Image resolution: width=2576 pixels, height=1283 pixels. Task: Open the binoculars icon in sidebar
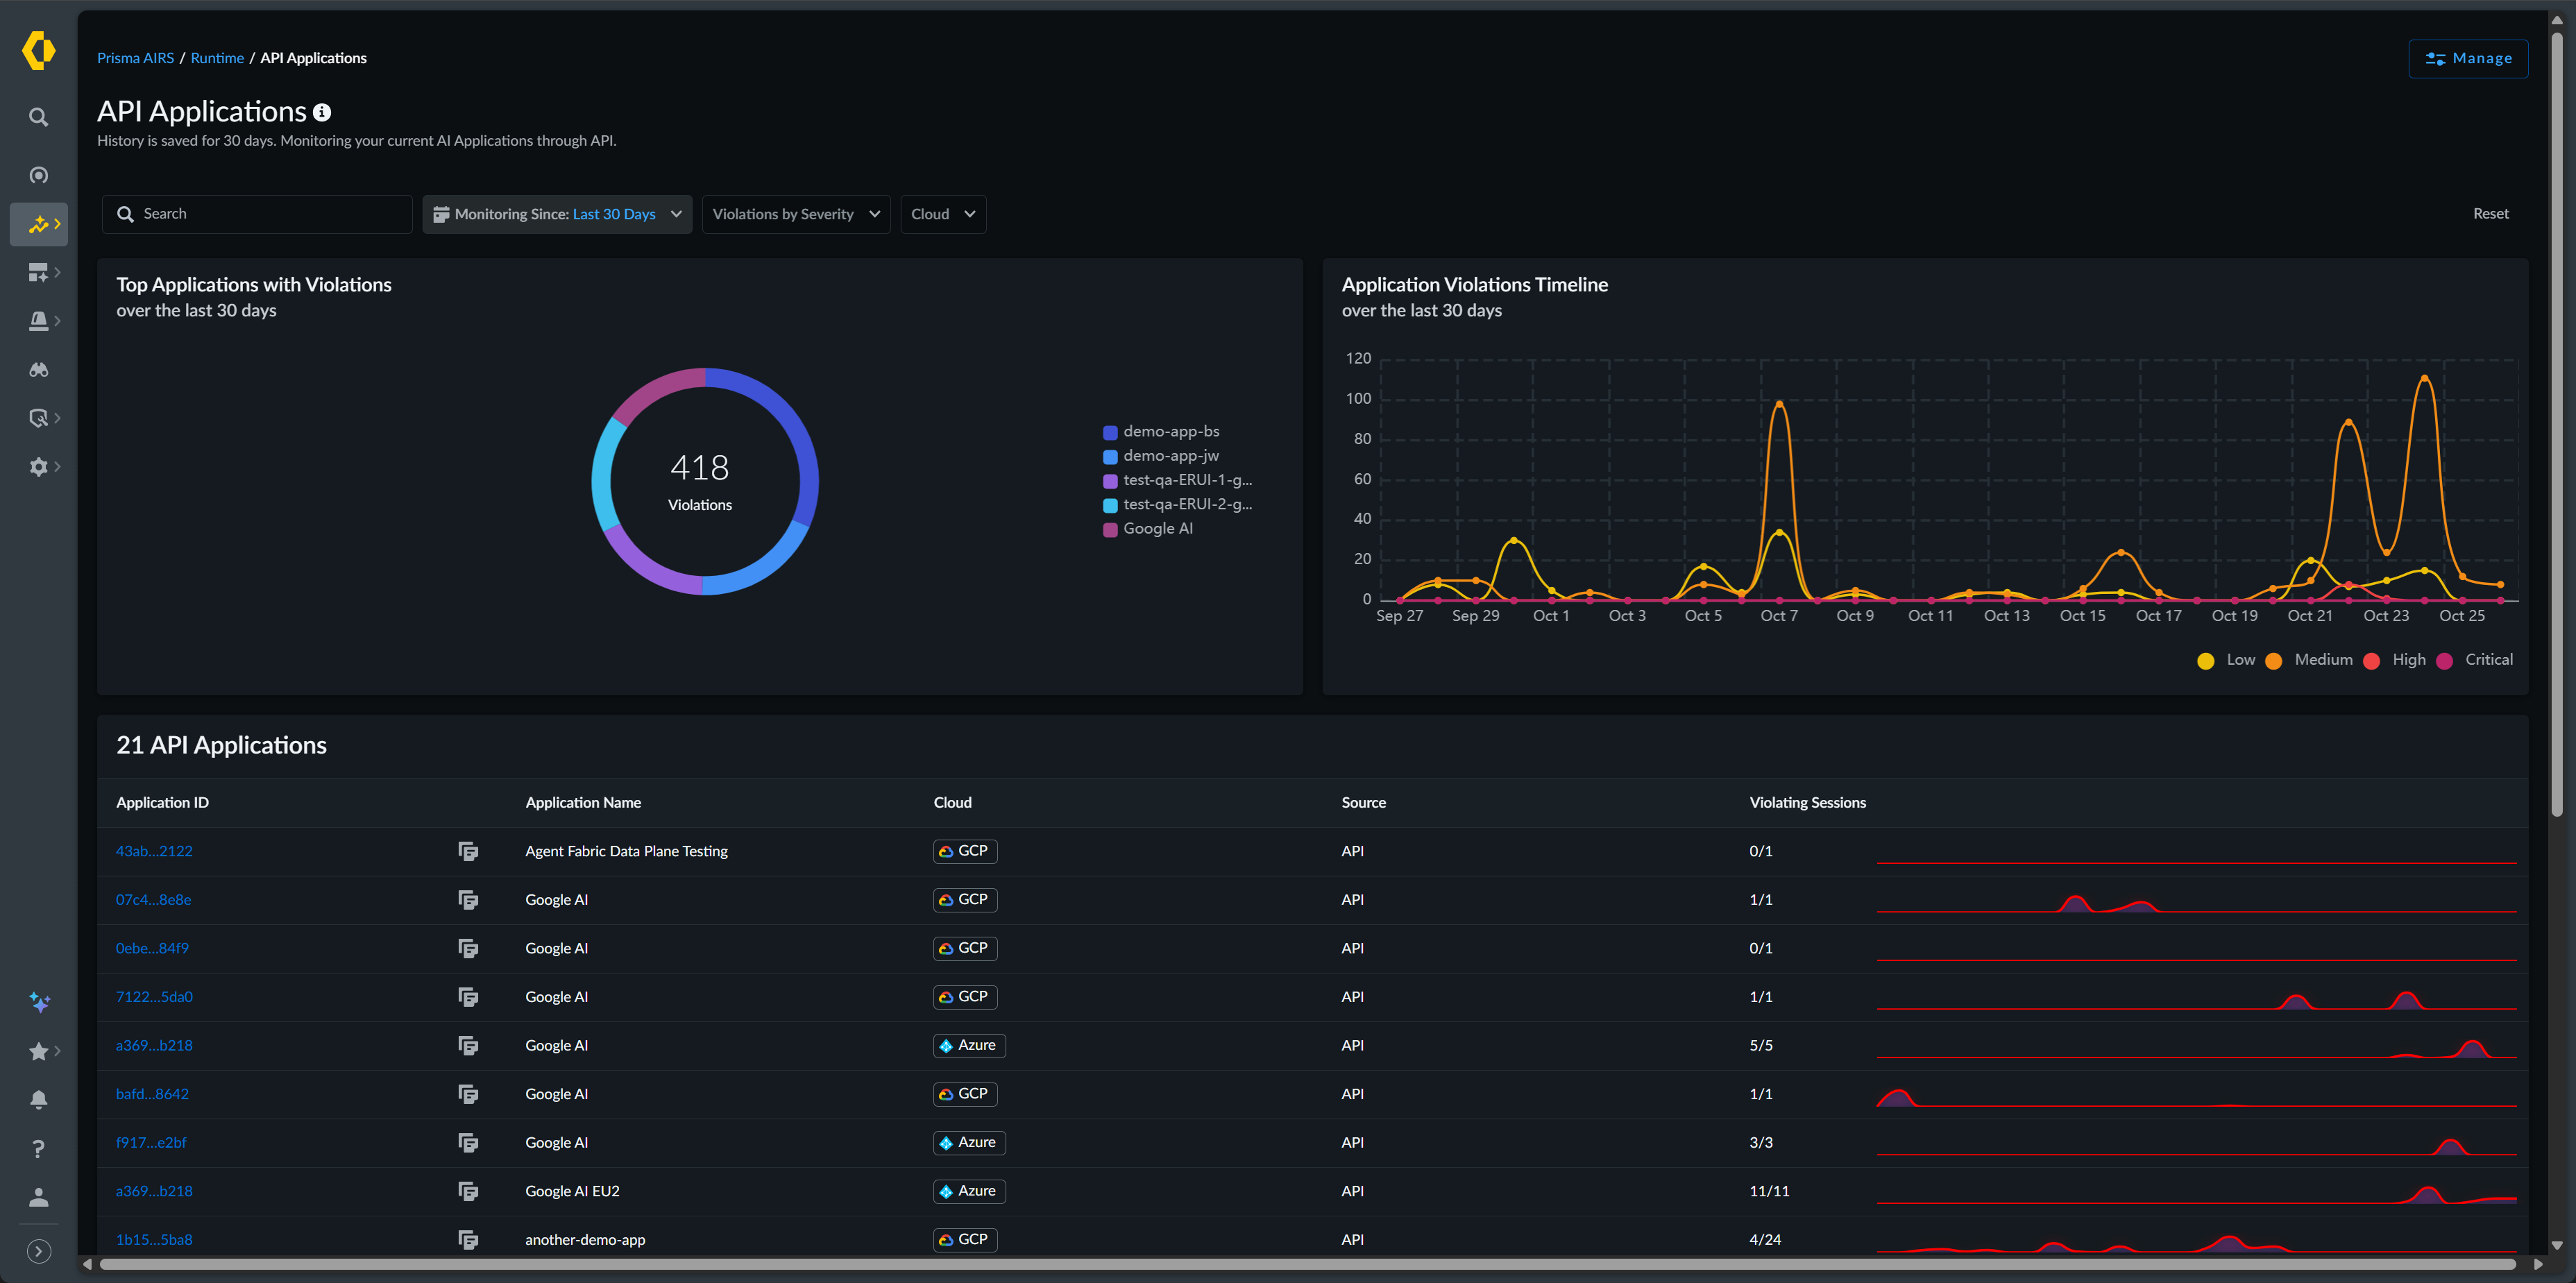[x=38, y=370]
